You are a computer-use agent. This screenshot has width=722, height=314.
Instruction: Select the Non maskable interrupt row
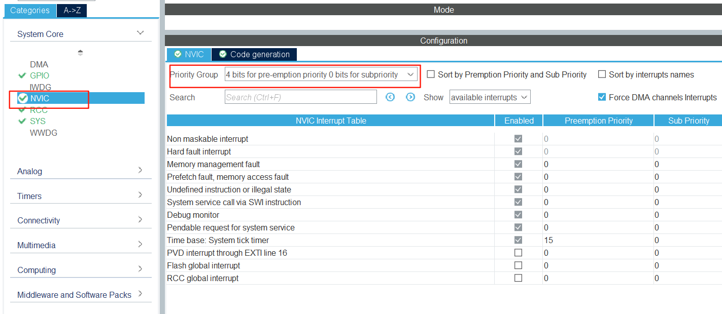444,139
